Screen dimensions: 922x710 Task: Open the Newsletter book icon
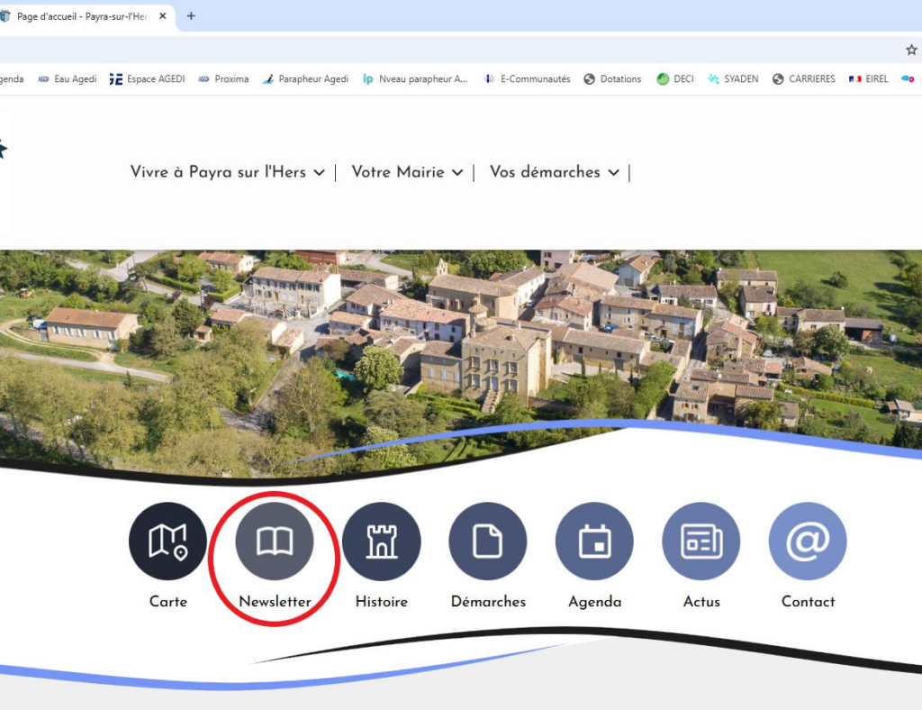pos(275,541)
